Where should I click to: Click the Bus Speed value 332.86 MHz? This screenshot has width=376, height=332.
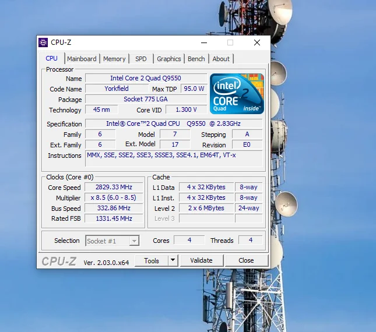pos(114,208)
